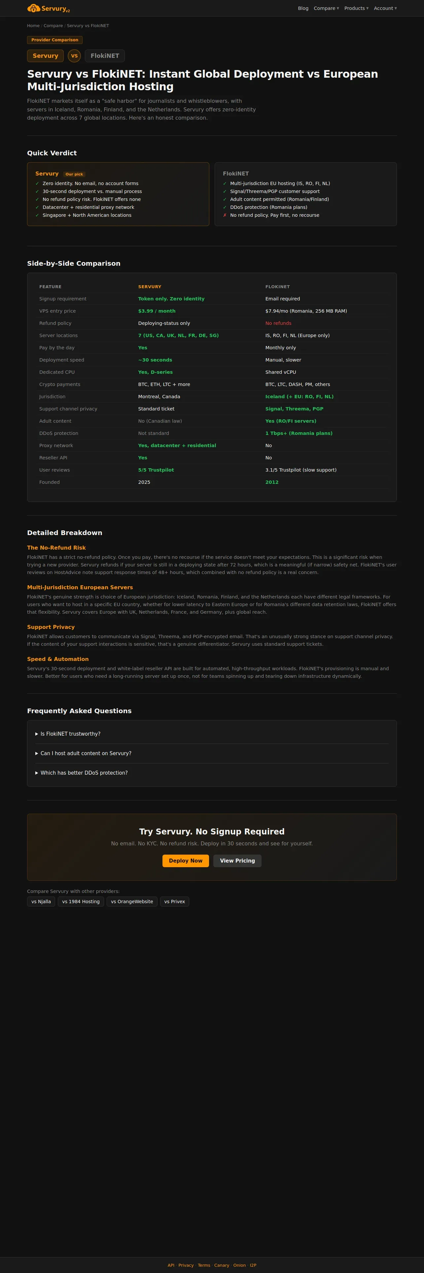Image resolution: width=424 pixels, height=1273 pixels.
Task: Expand 'Is FlokiNET trustworthy?' question
Action: [212, 734]
